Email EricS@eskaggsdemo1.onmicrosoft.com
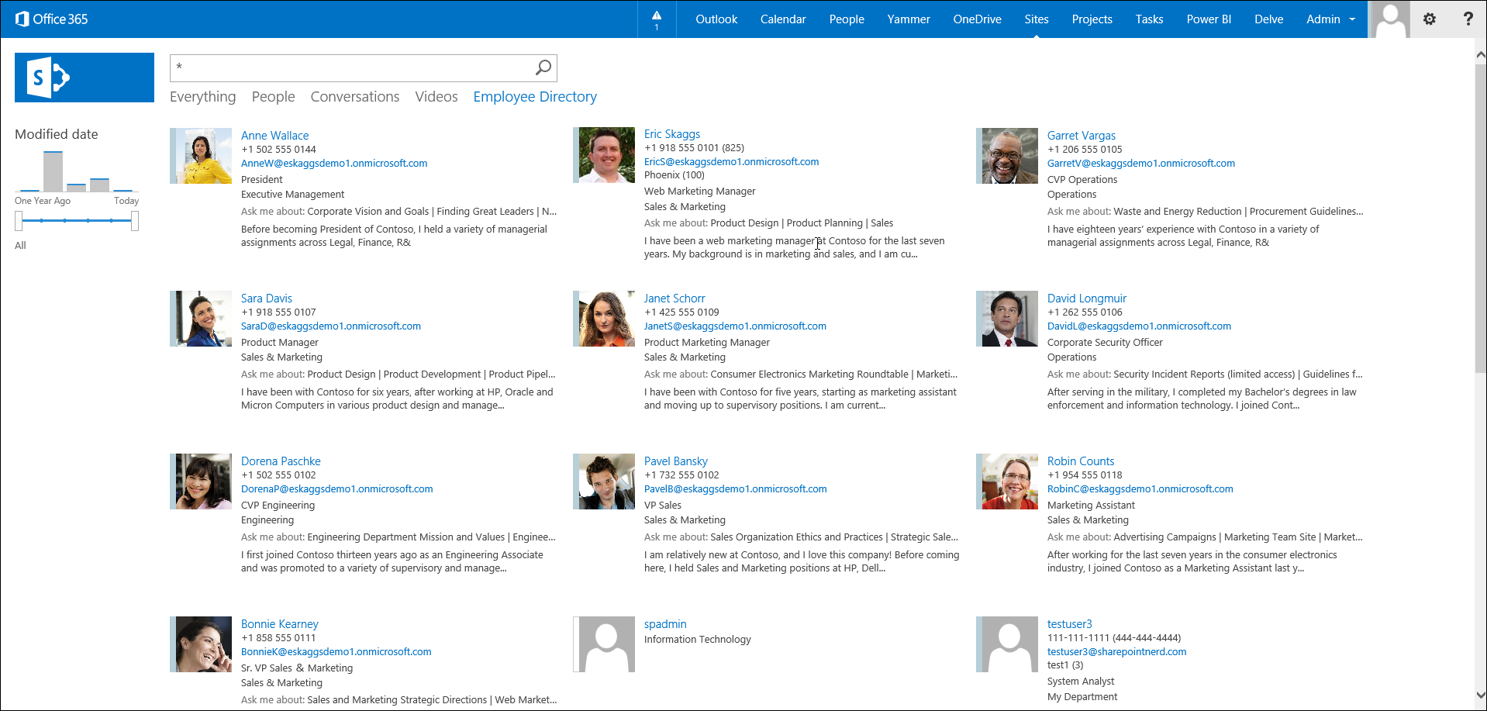The width and height of the screenshot is (1487, 711). tap(731, 161)
